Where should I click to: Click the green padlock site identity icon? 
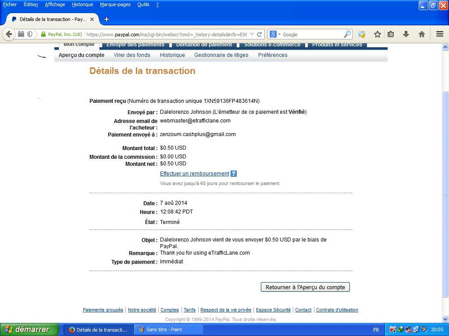(43, 34)
